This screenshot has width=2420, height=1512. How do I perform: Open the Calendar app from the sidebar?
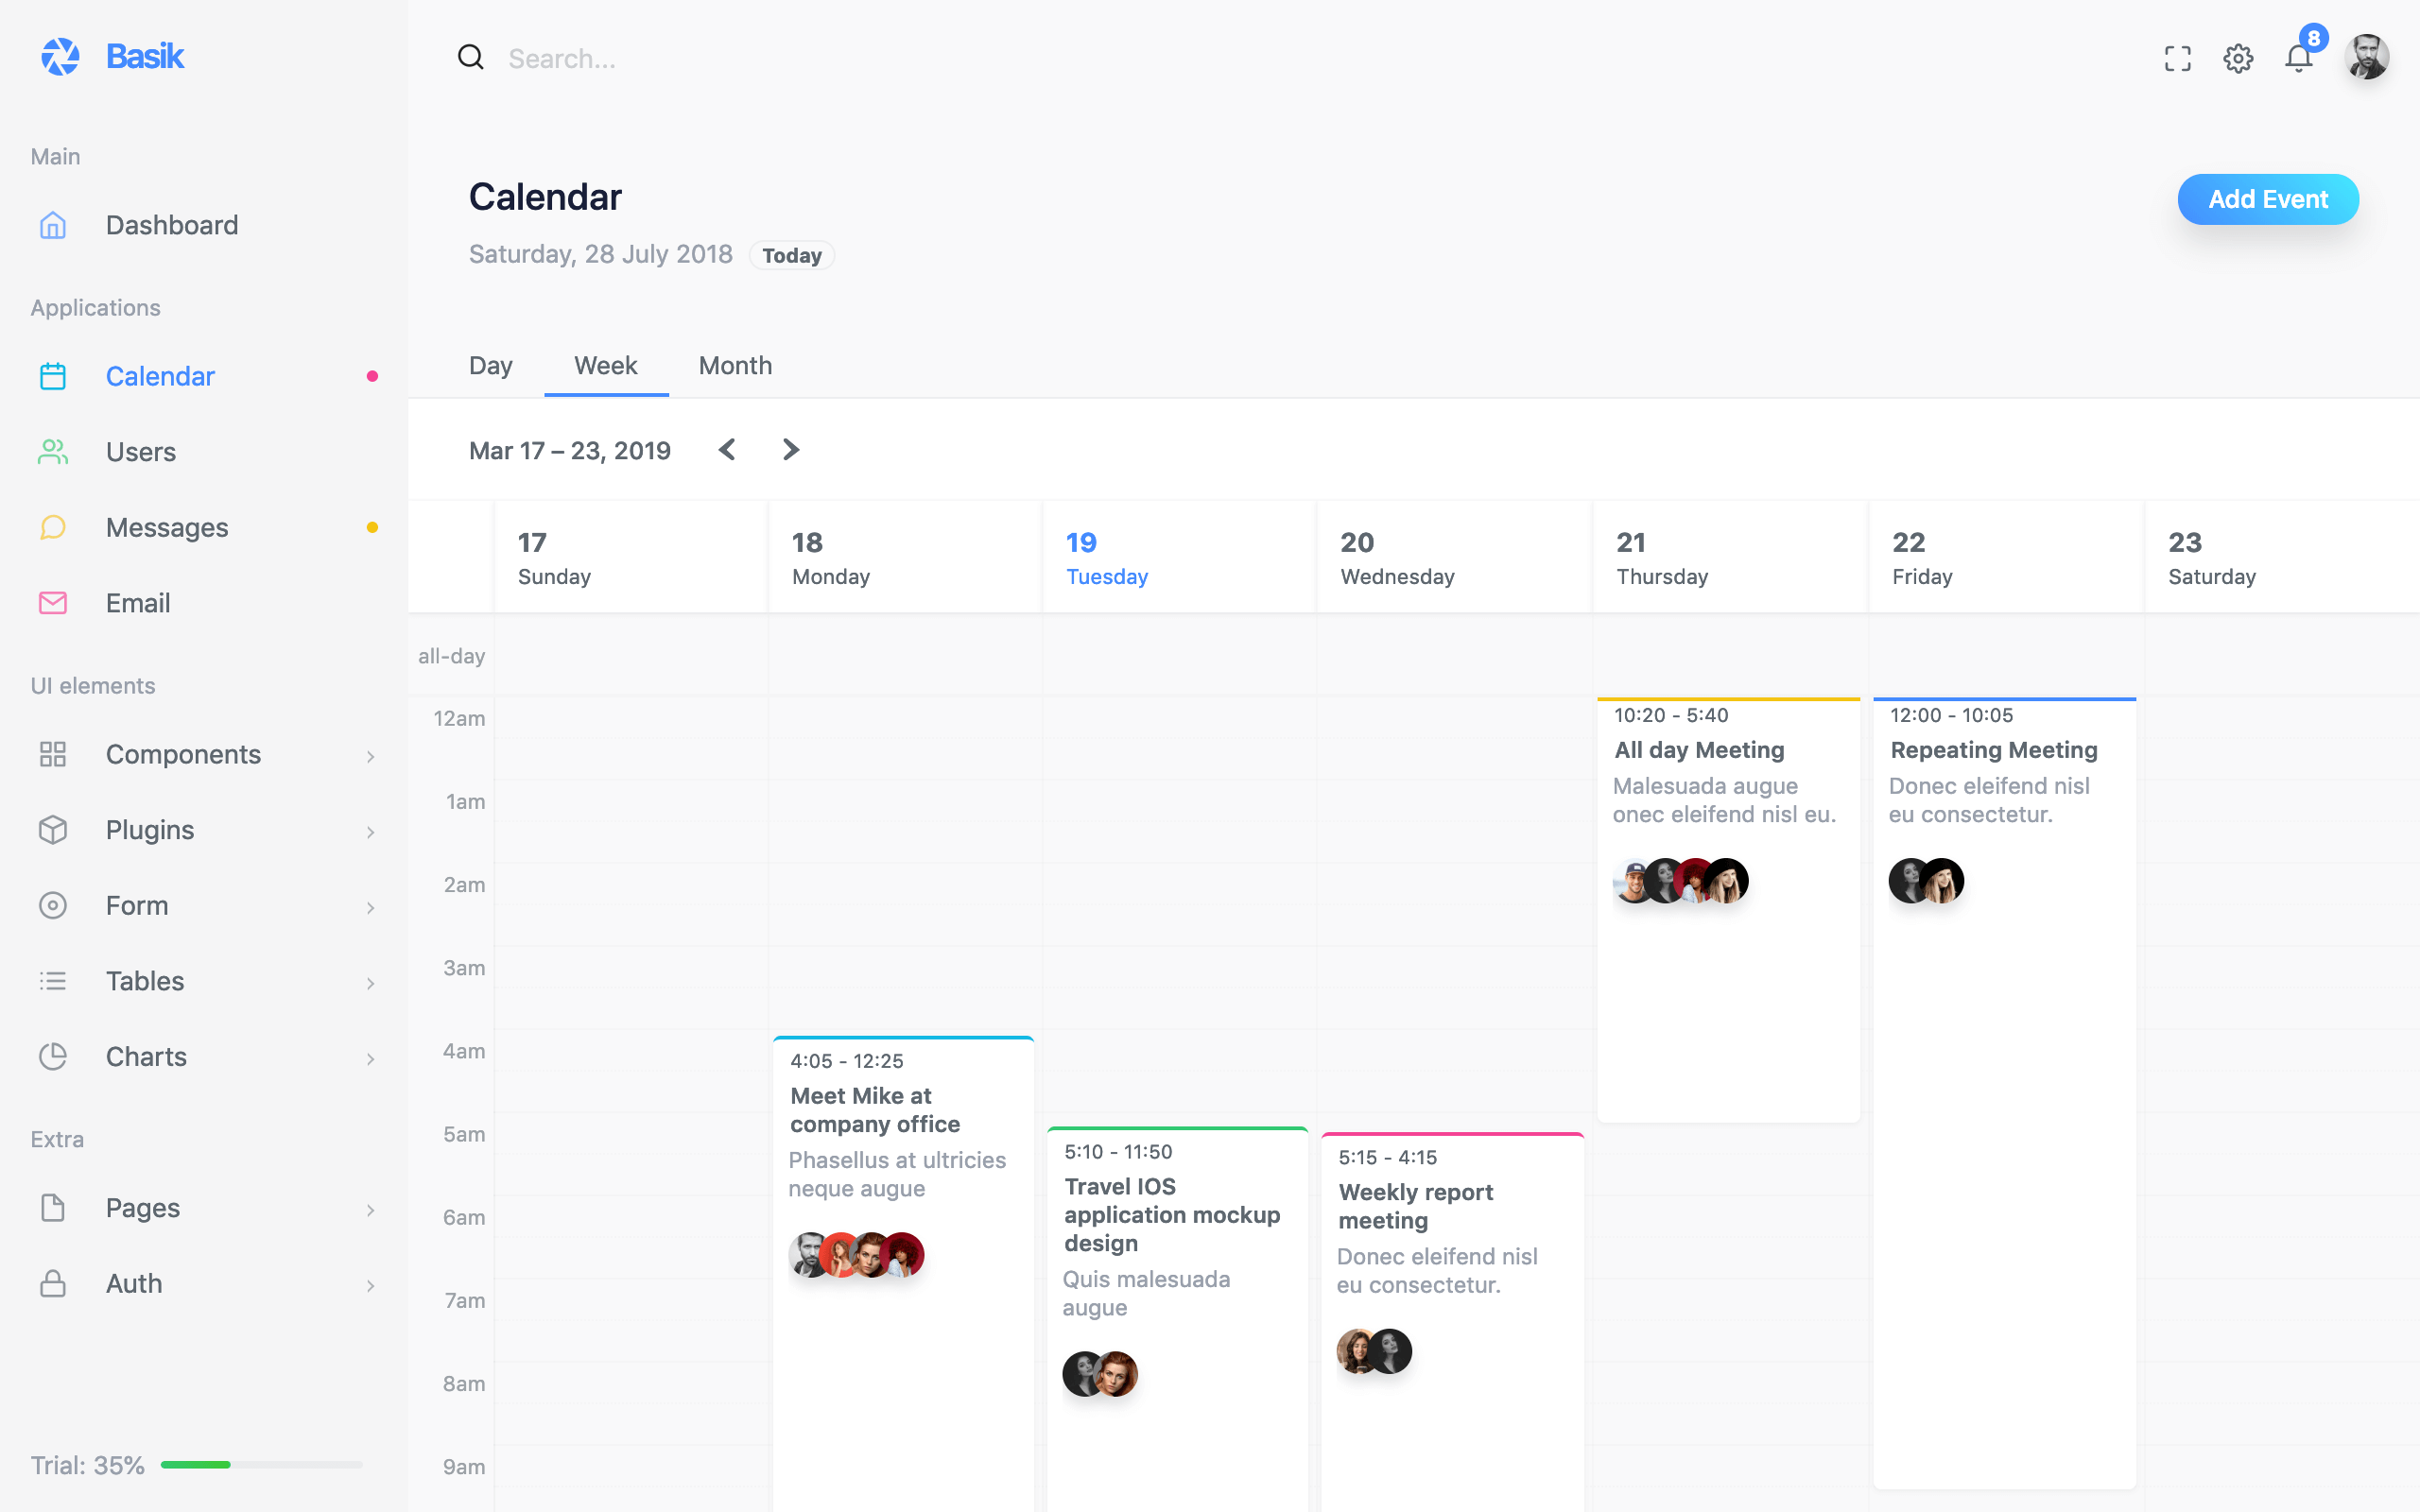coord(160,376)
